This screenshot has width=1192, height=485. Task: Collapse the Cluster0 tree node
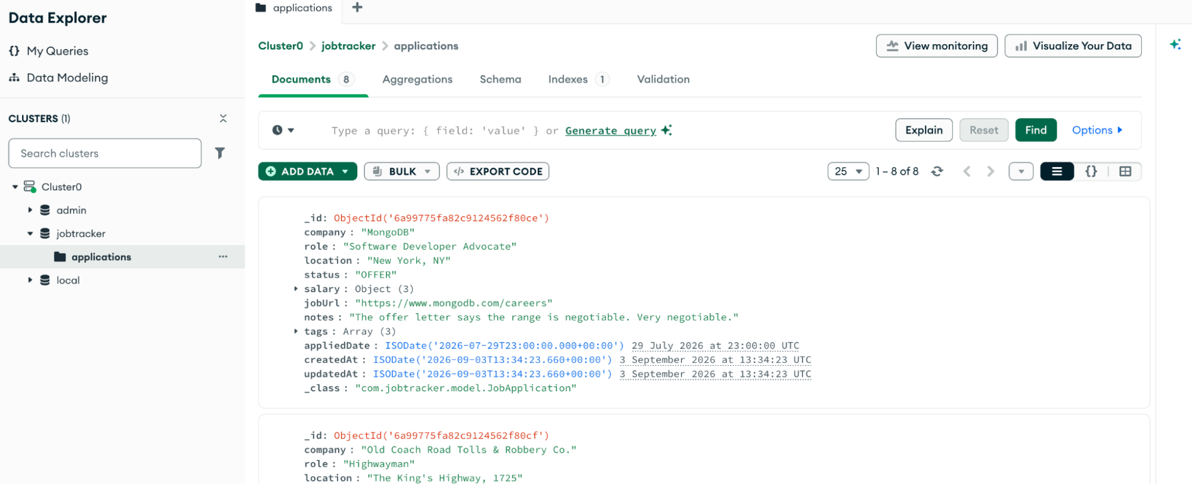pyautogui.click(x=15, y=187)
